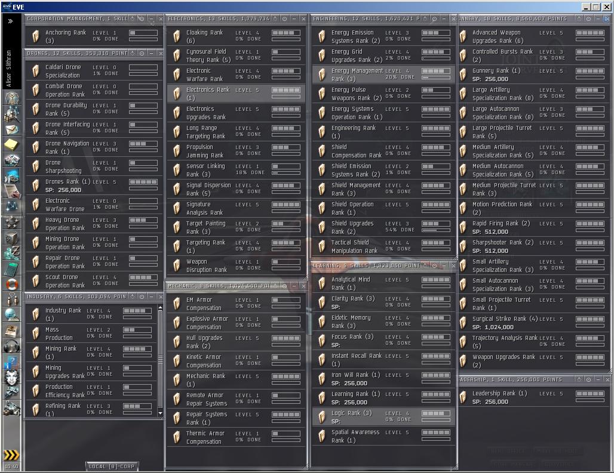Viewport: 614px width, 473px height.
Task: Open the lifebuoy help icon
Action: pyautogui.click(x=12, y=284)
